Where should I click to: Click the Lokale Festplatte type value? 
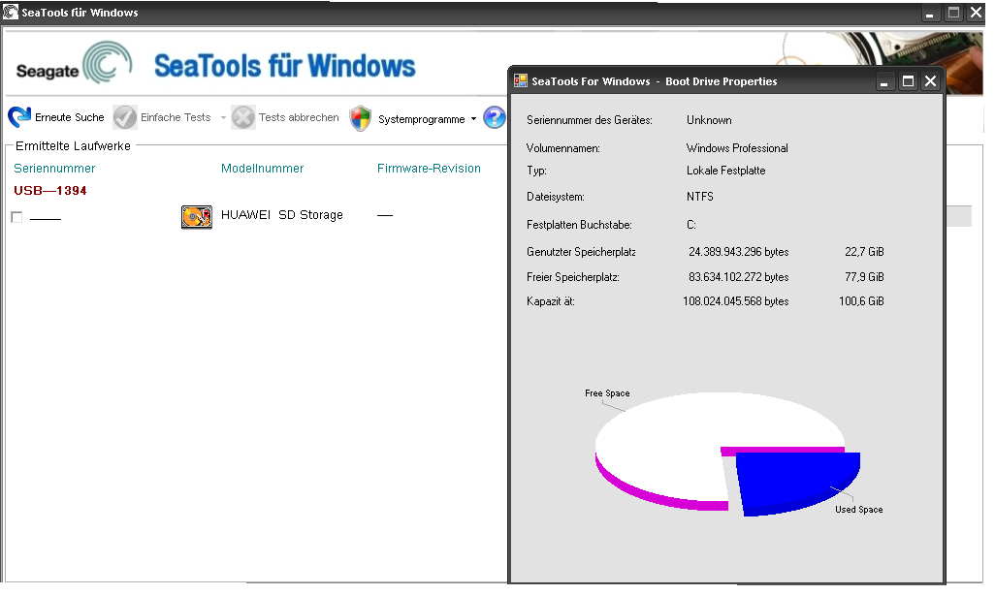point(725,171)
